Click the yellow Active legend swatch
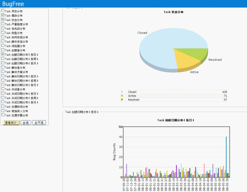Image resolution: width=247 pixels, height=192 pixels. pyautogui.click(x=122, y=96)
